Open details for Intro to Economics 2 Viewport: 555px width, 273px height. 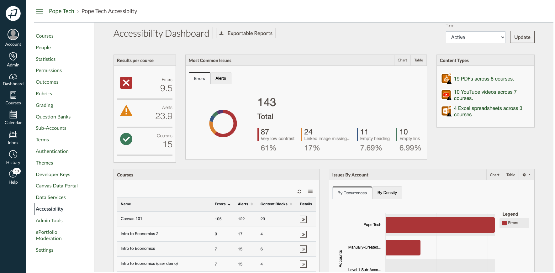coord(303,234)
